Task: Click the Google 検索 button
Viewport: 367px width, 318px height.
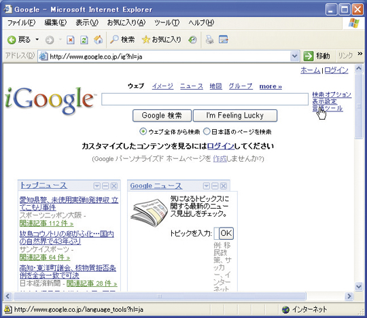Action: click(x=162, y=116)
